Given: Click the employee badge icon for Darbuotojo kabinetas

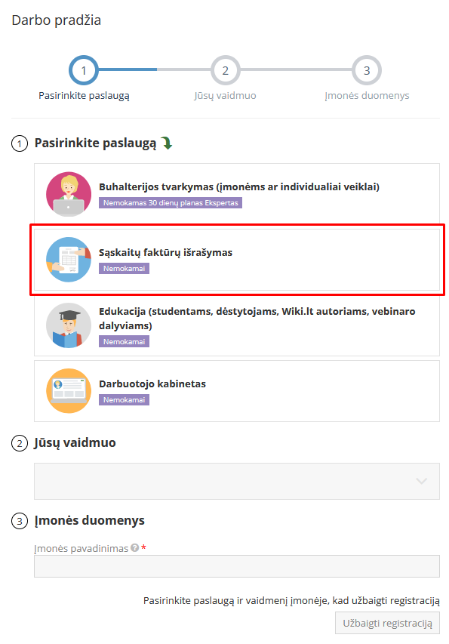Looking at the screenshot, I should [69, 390].
